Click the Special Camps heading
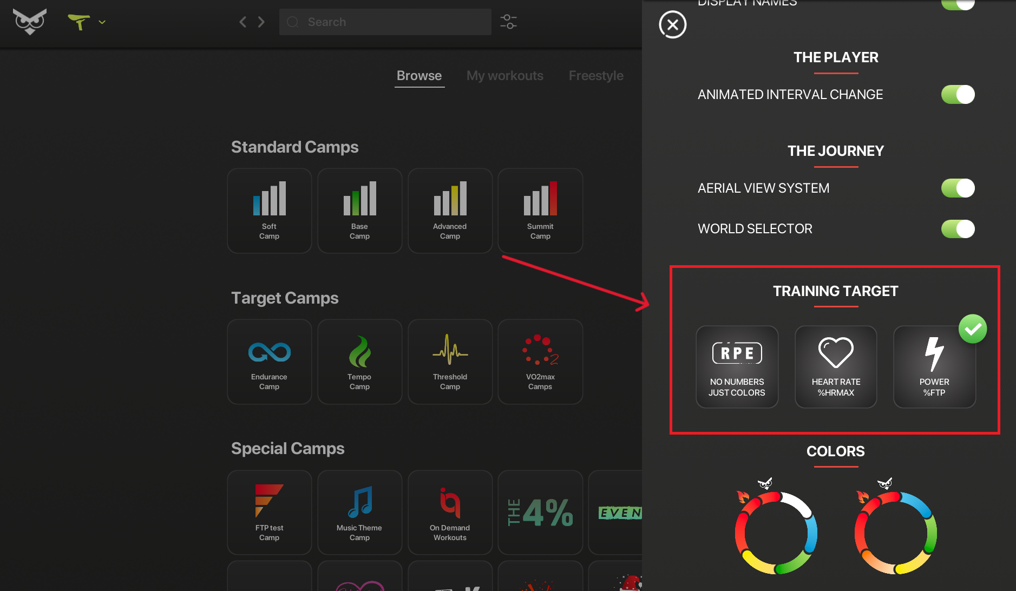This screenshot has height=591, width=1016. click(287, 449)
